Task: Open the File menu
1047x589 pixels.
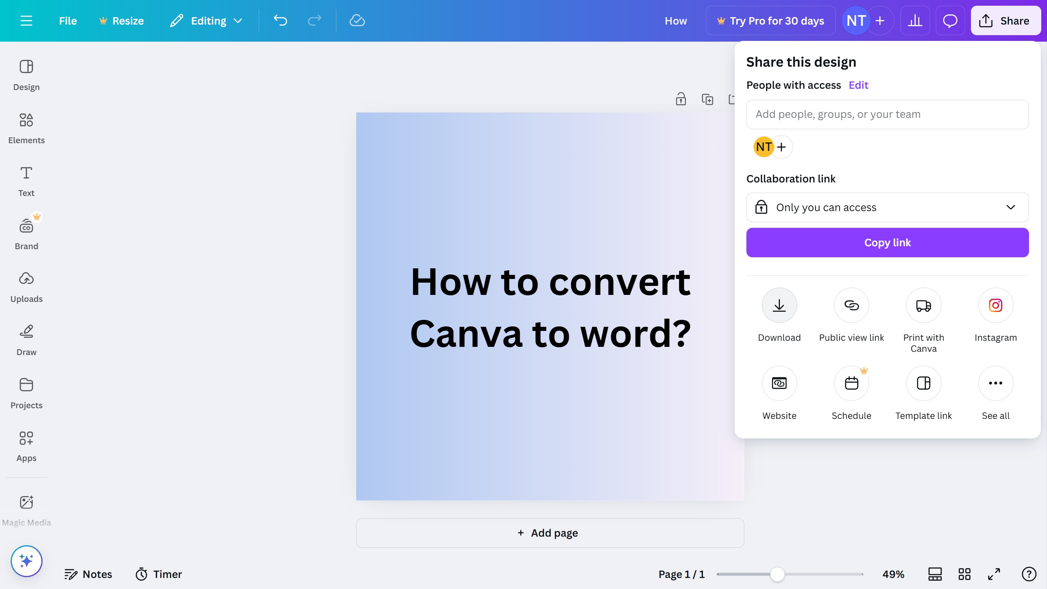Action: coord(67,20)
